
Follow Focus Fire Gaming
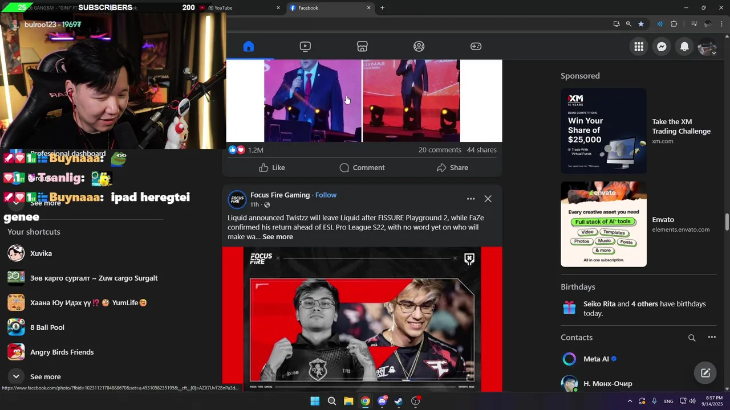[326, 195]
